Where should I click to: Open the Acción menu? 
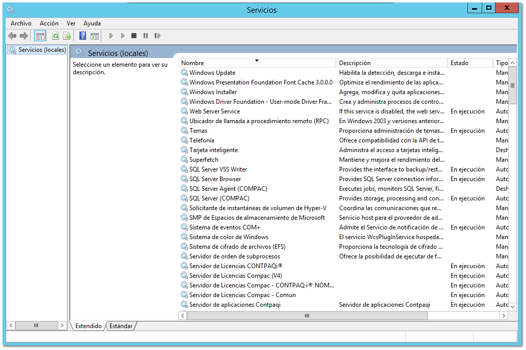(49, 23)
